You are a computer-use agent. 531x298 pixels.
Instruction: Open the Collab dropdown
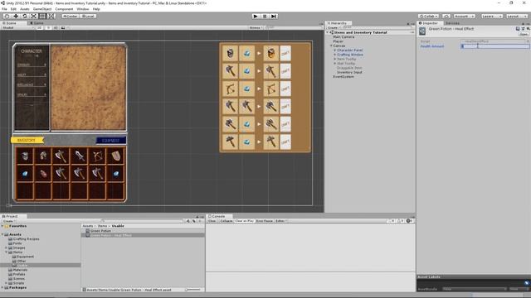pyautogui.click(x=429, y=17)
